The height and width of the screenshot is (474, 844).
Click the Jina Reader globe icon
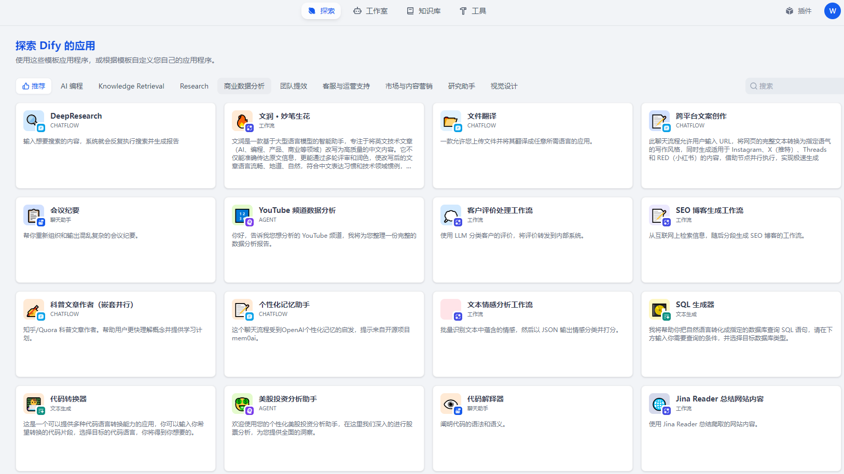659,404
